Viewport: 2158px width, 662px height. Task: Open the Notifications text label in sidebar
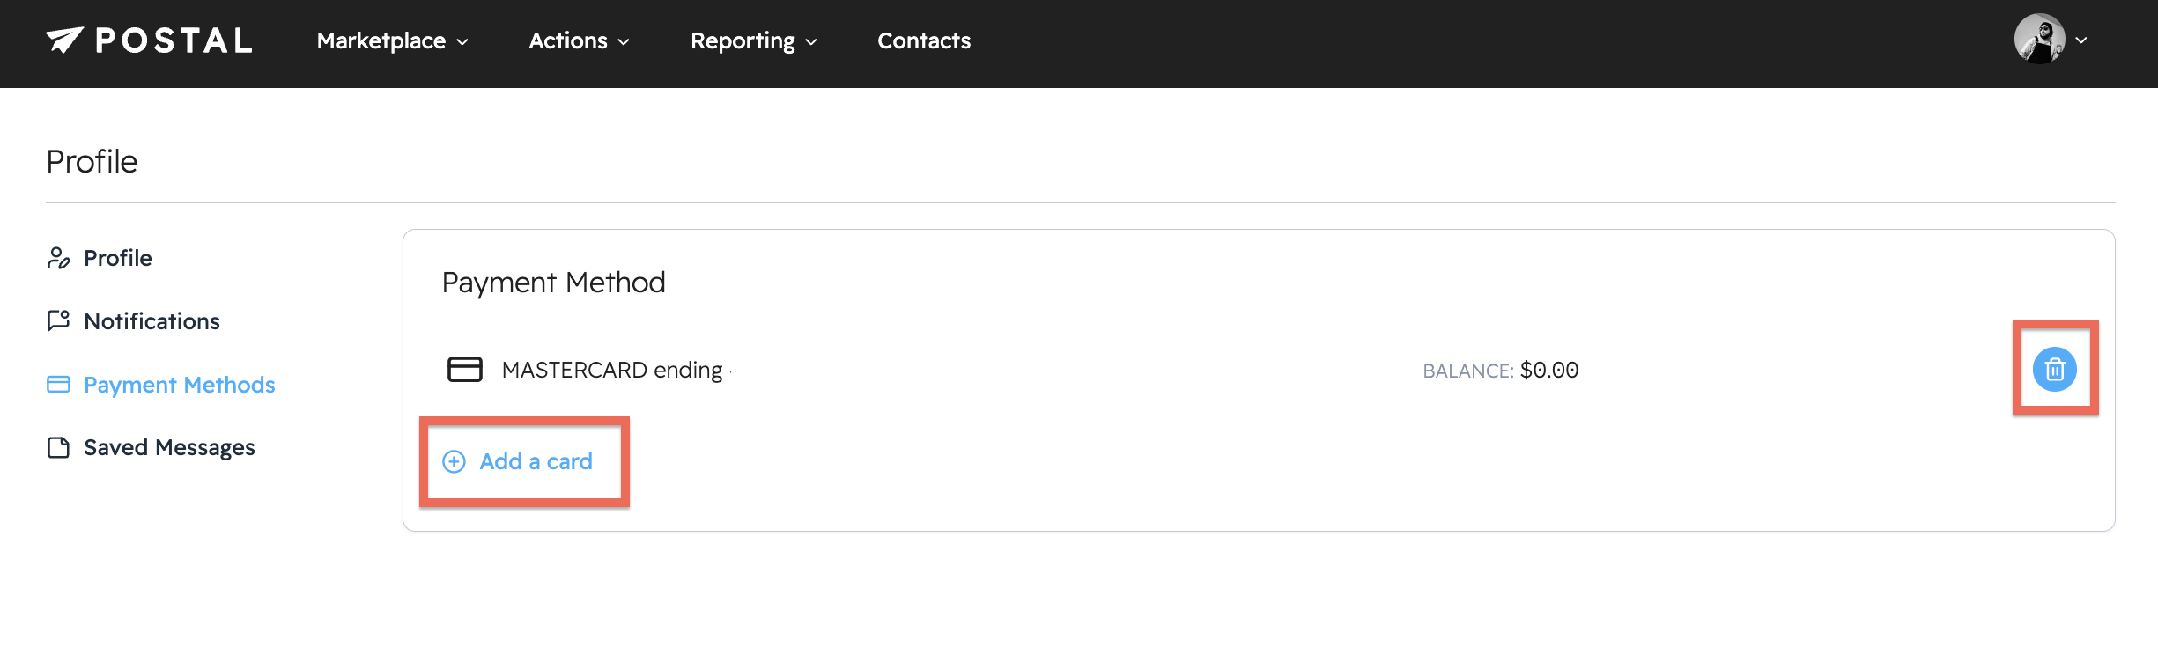click(x=152, y=321)
